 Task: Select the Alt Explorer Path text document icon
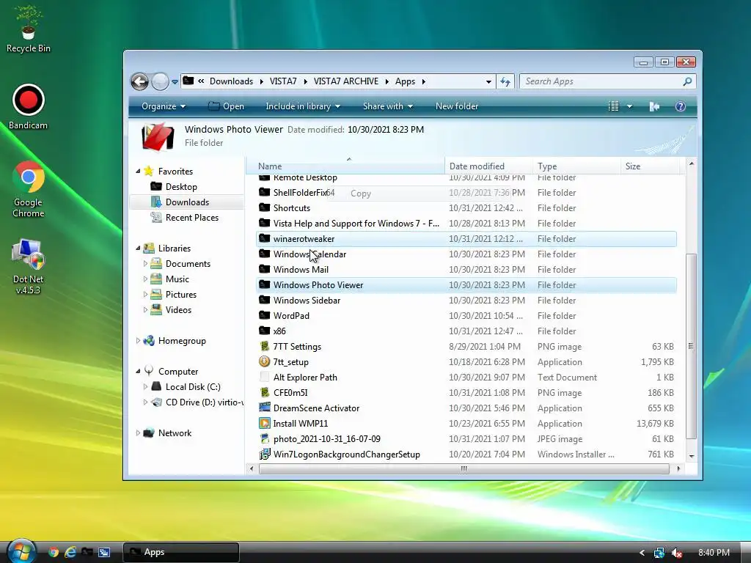pyautogui.click(x=264, y=377)
